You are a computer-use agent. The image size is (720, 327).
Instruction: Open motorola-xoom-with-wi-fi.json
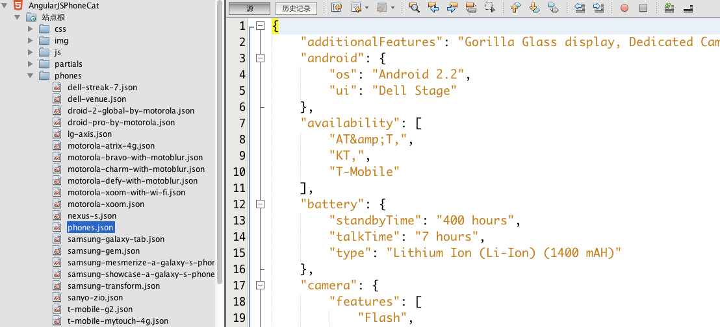(126, 193)
